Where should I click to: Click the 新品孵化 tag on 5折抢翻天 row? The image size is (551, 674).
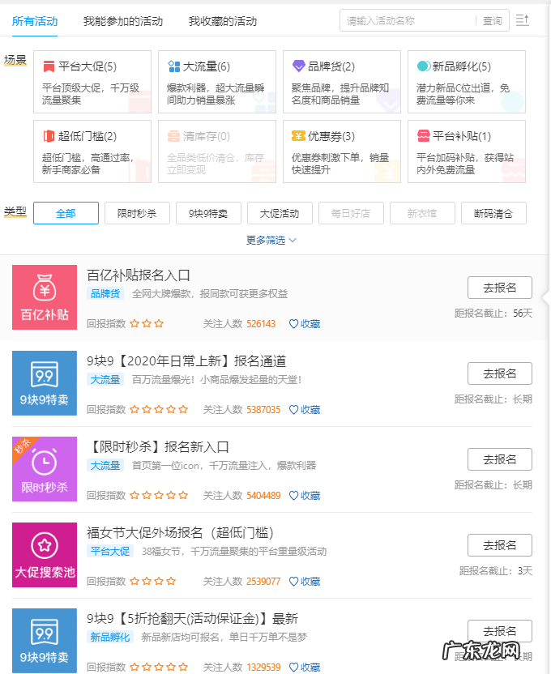110,637
